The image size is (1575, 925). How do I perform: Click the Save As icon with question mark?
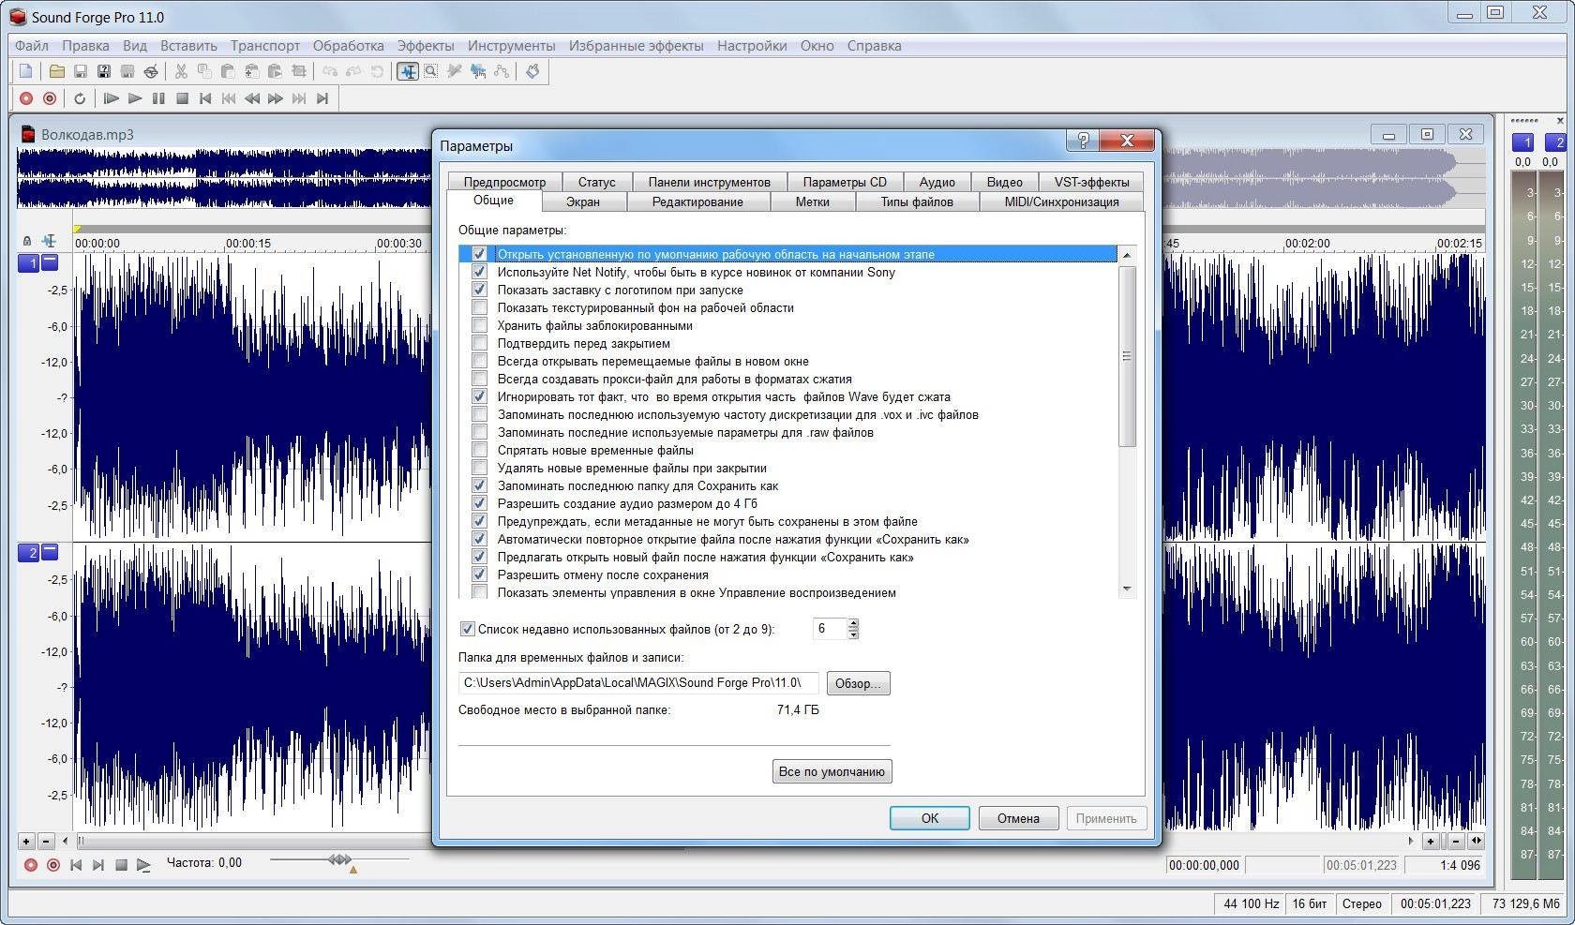point(104,71)
